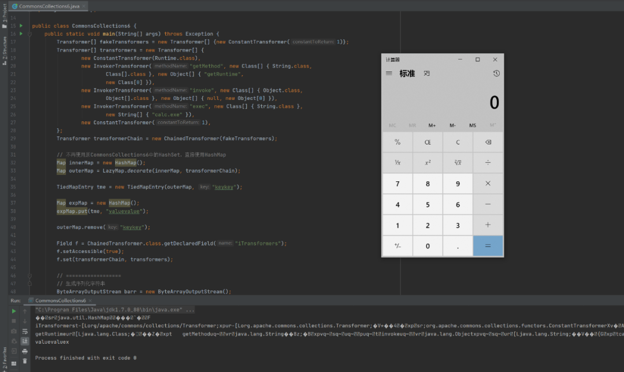Click the attach debugger bug icon
Viewport: 624px width, 372px height.
(x=13, y=341)
